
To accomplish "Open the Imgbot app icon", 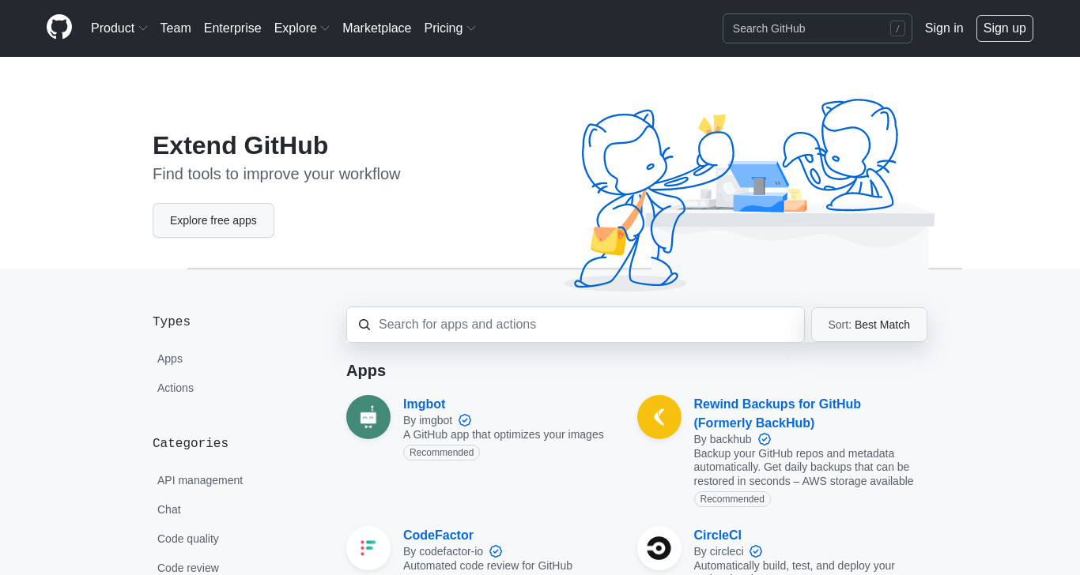I will (x=368, y=417).
